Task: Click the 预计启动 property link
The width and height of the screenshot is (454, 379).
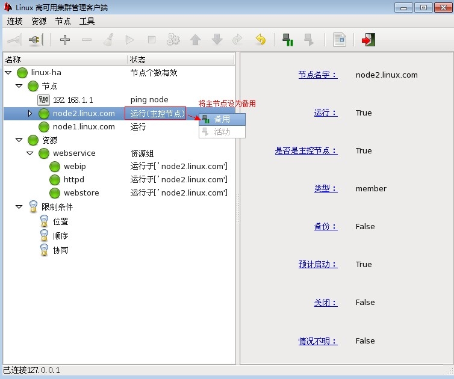Action: point(318,265)
